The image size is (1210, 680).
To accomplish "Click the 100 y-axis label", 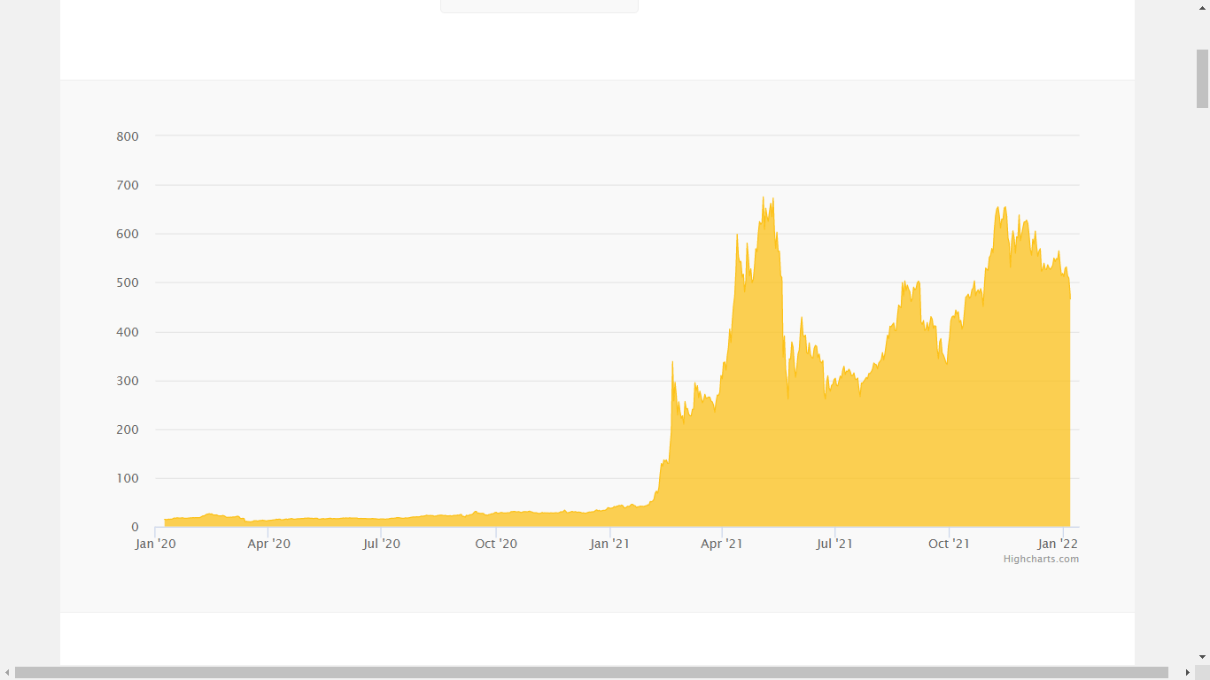I will coord(128,479).
